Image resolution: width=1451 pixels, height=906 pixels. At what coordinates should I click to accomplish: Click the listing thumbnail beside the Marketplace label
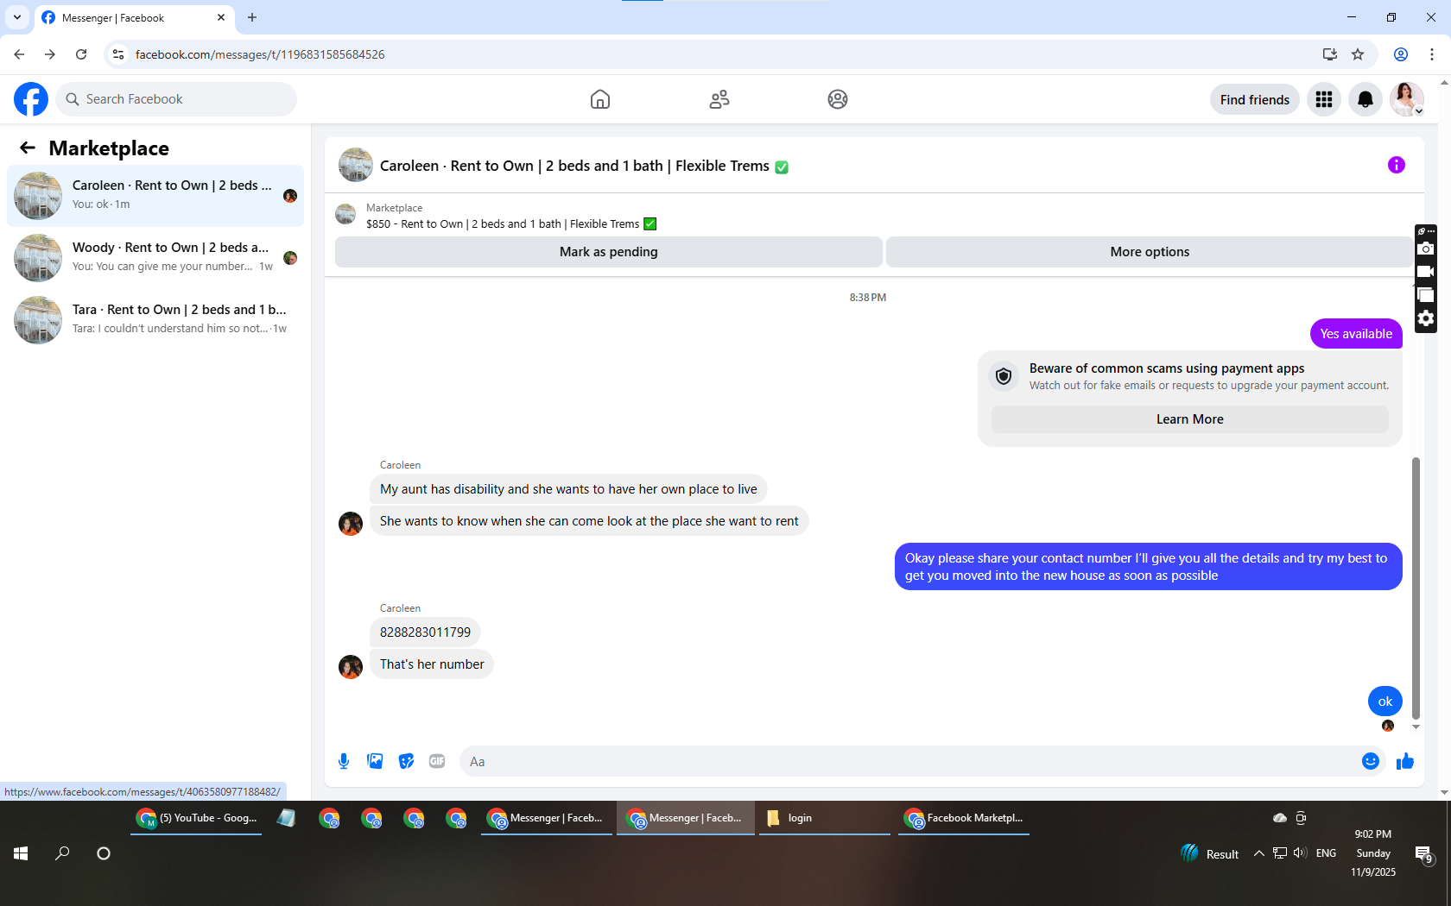(345, 214)
